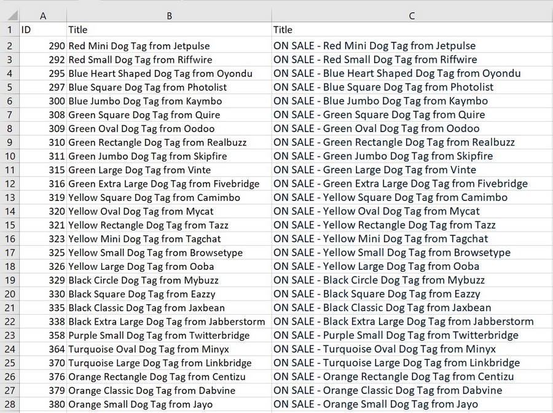553x413 pixels.
Task: Select row 15 header
Action: tap(9, 225)
